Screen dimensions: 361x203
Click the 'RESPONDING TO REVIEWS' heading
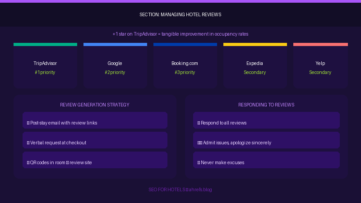266,105
